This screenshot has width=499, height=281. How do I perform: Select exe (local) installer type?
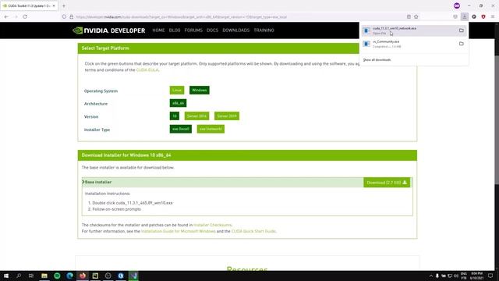(180, 129)
